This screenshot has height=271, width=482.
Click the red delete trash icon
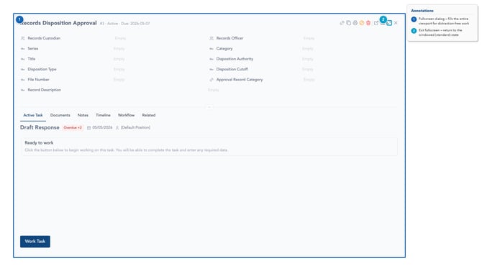click(368, 23)
